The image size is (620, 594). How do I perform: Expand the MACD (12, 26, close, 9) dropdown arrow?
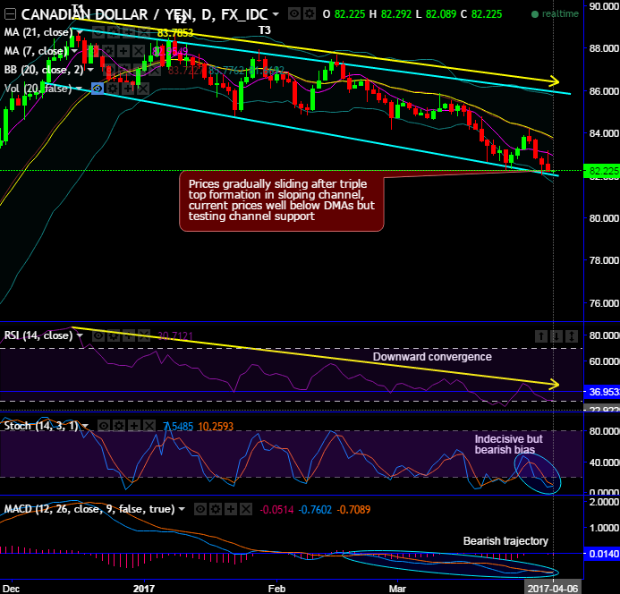click(182, 509)
